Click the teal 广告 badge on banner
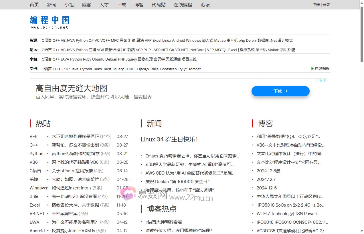Image resolution: width=364 pixels, height=234 pixels. (320, 81)
